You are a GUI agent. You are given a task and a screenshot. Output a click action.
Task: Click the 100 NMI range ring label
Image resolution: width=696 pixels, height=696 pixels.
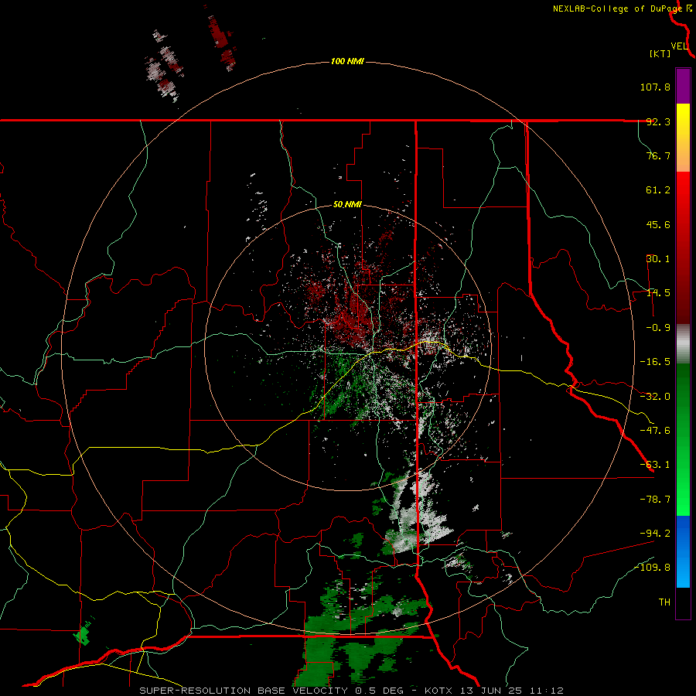(x=347, y=61)
